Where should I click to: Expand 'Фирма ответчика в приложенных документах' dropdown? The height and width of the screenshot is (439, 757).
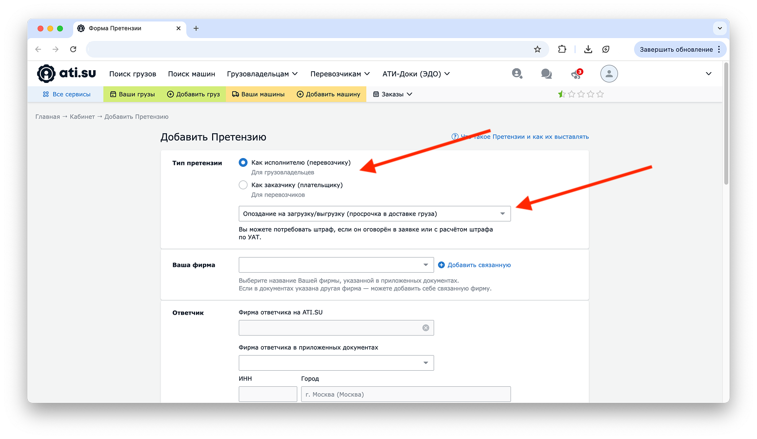click(x=336, y=363)
